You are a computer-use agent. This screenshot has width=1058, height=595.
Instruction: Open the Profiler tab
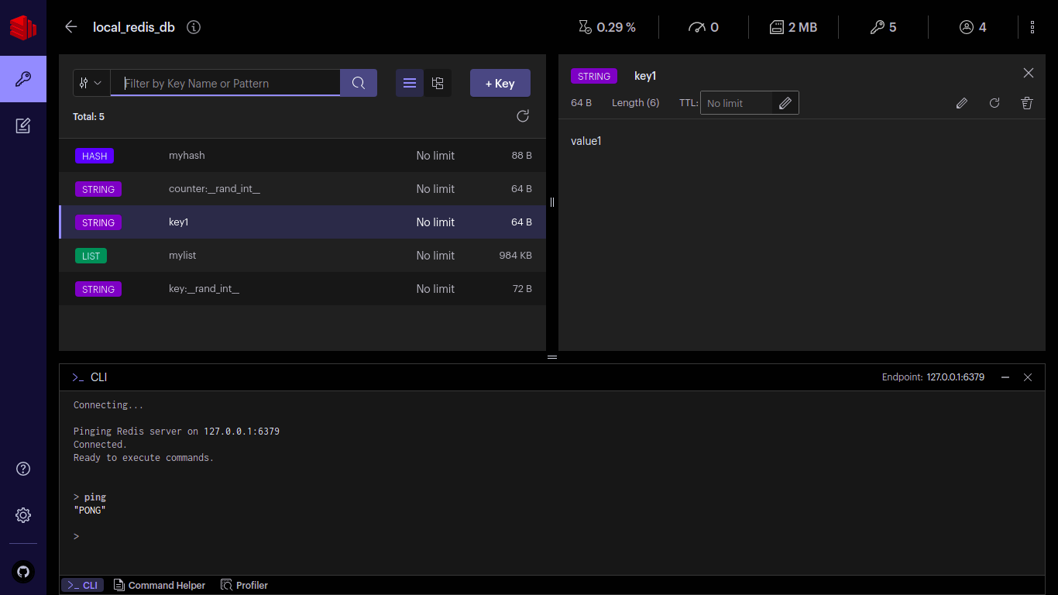[244, 585]
